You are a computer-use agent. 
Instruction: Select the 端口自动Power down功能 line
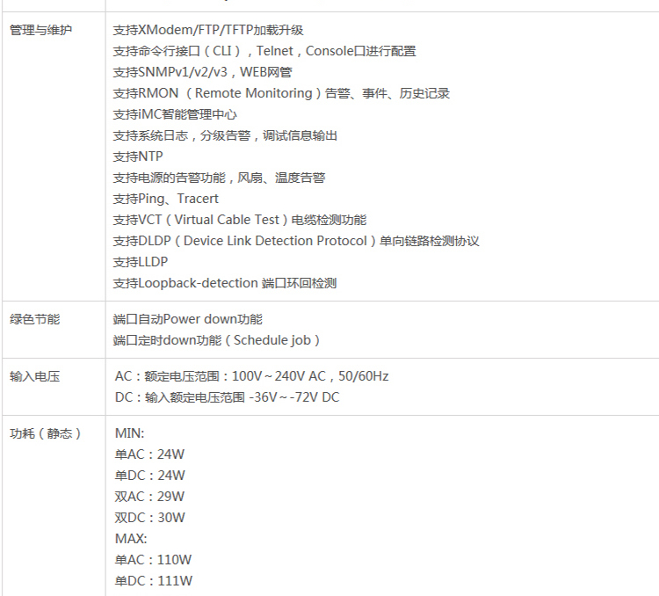point(188,319)
